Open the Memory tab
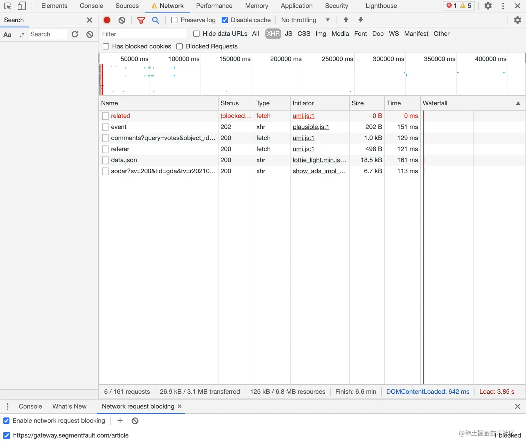526x448 pixels. click(257, 6)
